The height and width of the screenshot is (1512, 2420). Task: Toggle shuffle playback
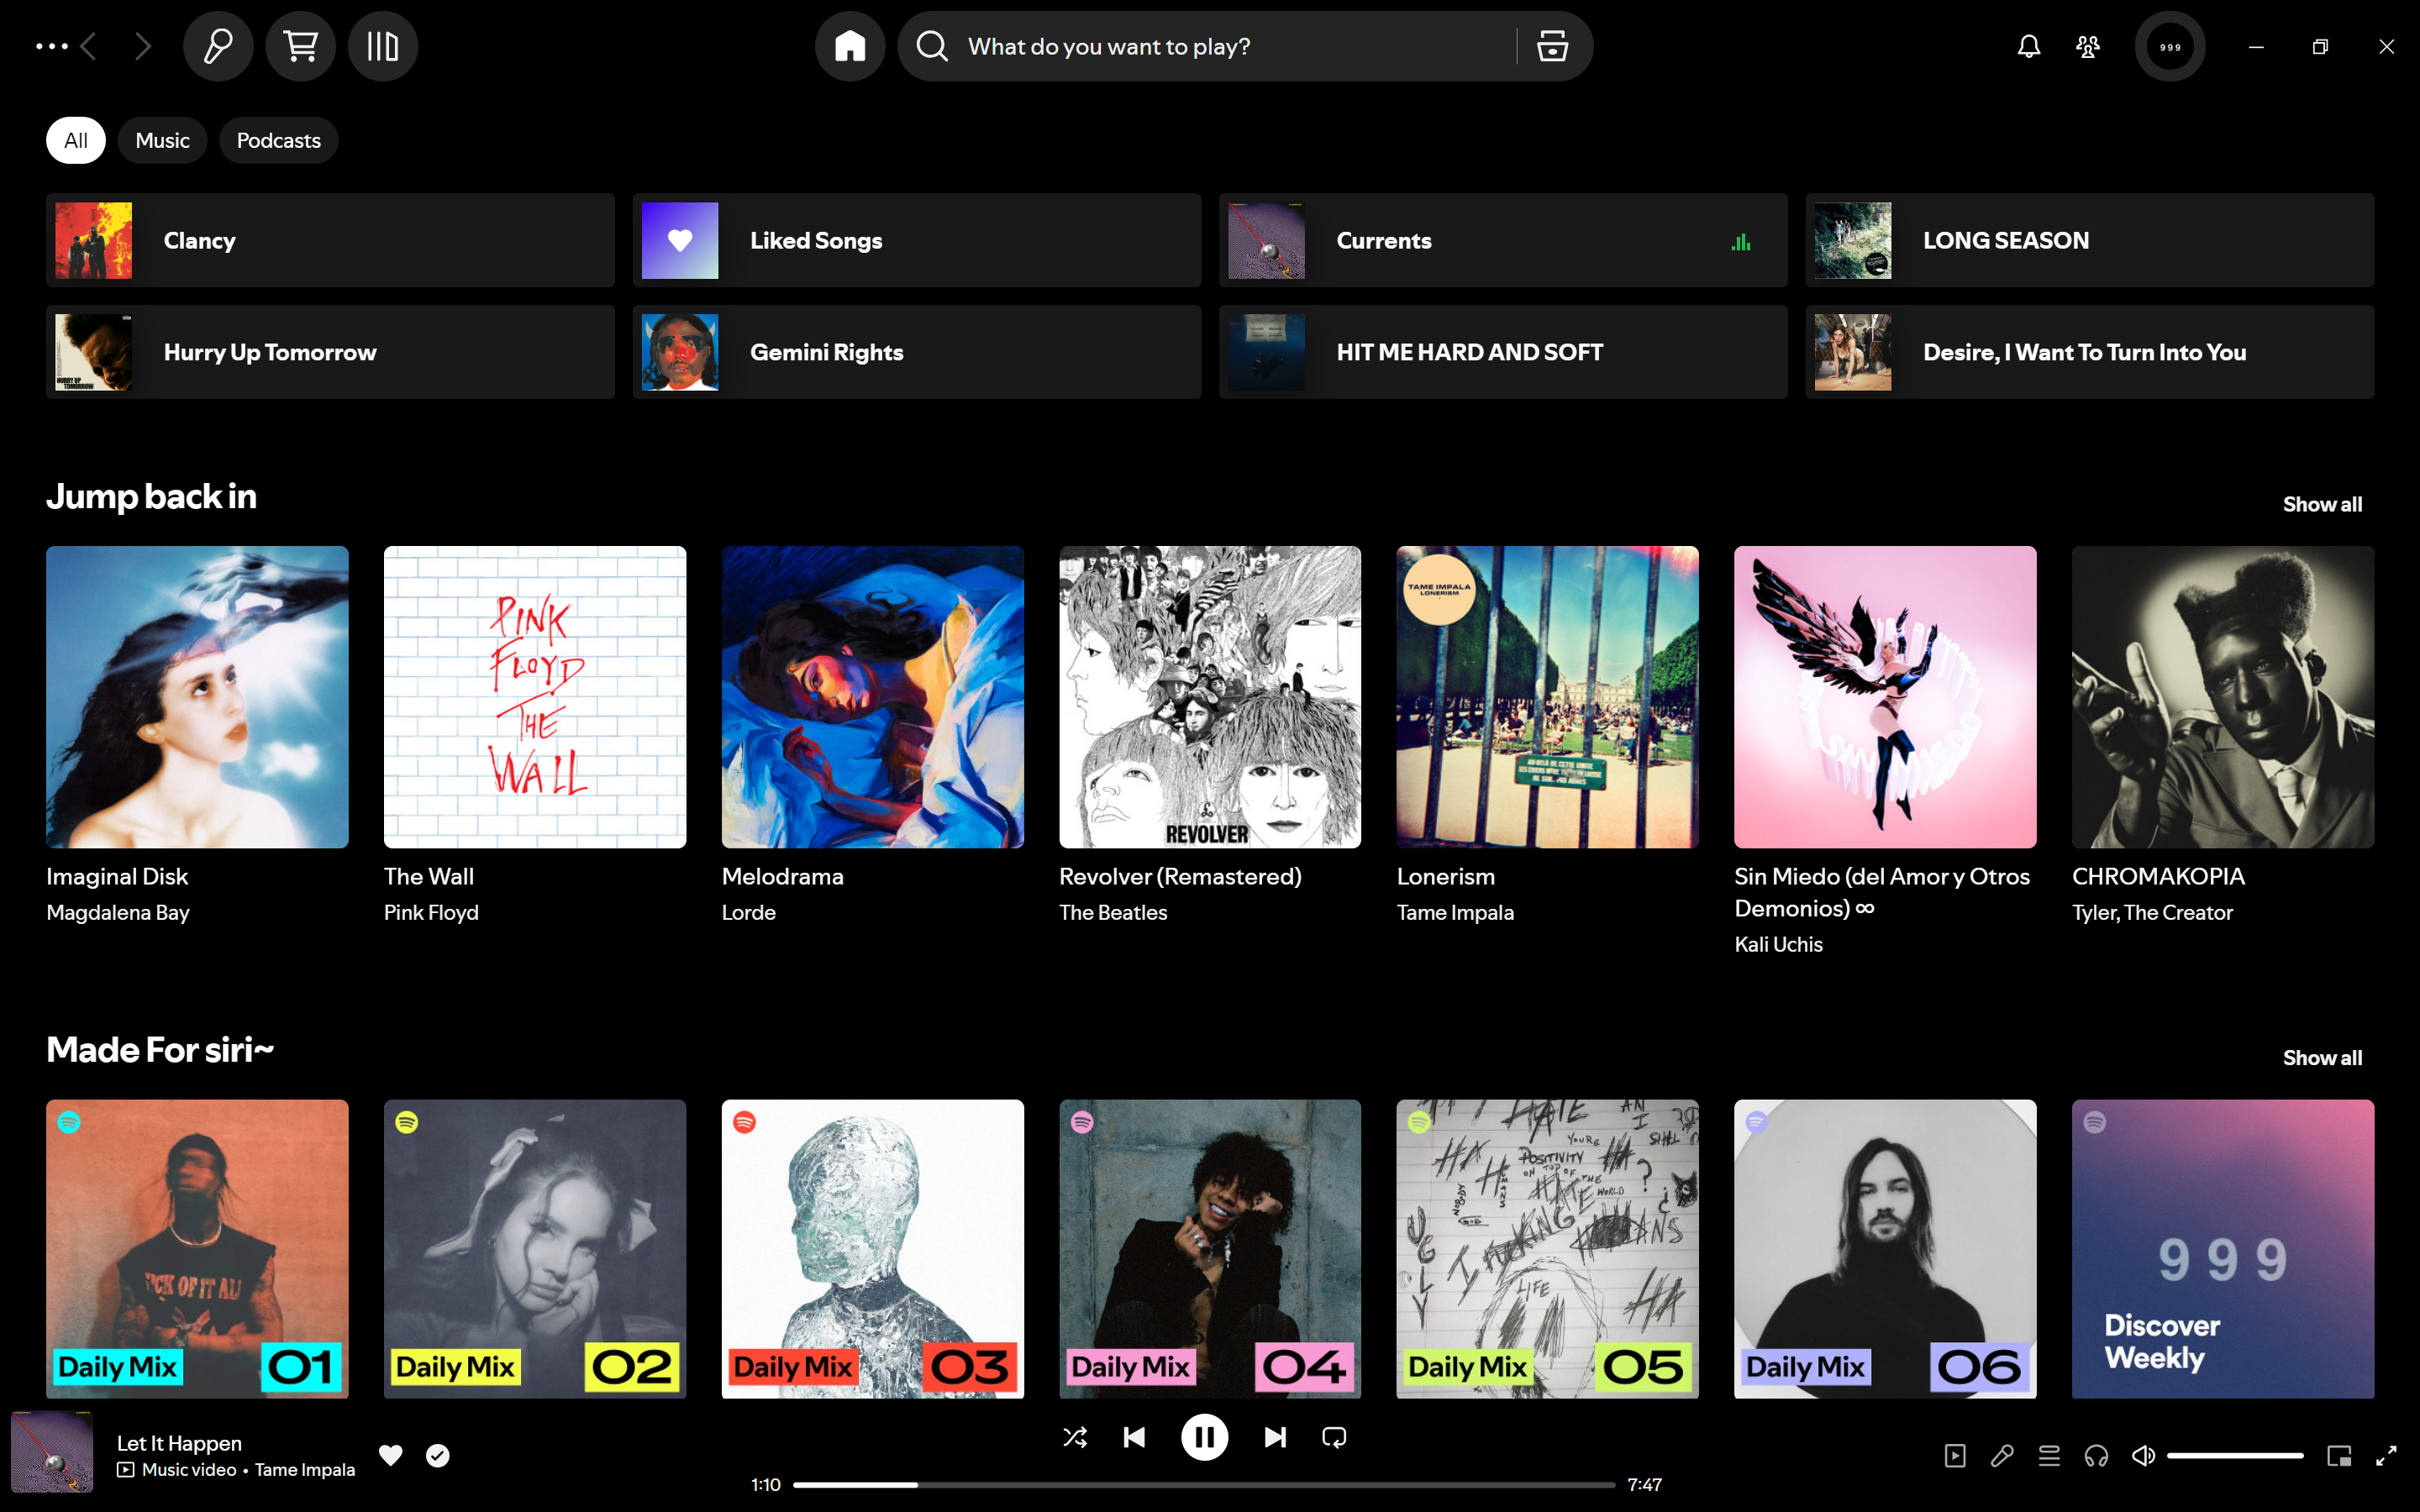pos(1075,1437)
